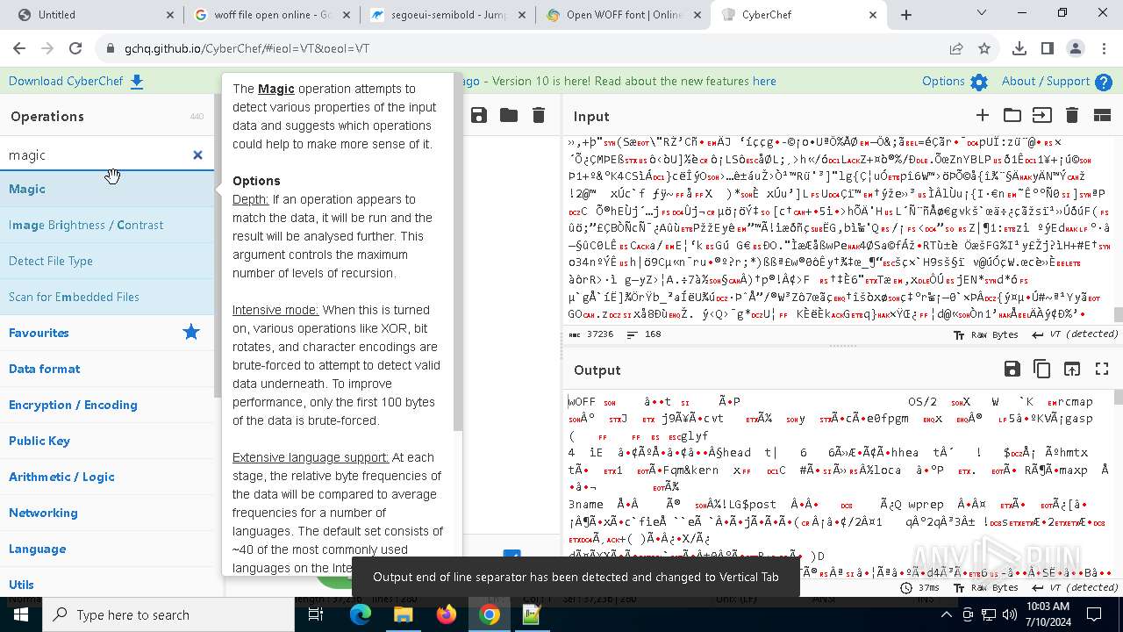Screen dimensions: 1123x632
Task: Open browser downloads icon
Action: pyautogui.click(x=1019, y=49)
